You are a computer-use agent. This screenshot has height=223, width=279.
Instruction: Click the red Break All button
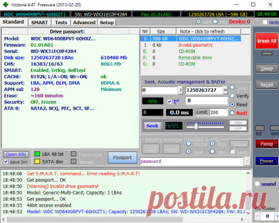pos(267,41)
